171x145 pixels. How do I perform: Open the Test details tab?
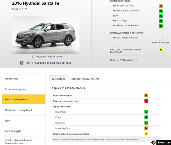58,79
